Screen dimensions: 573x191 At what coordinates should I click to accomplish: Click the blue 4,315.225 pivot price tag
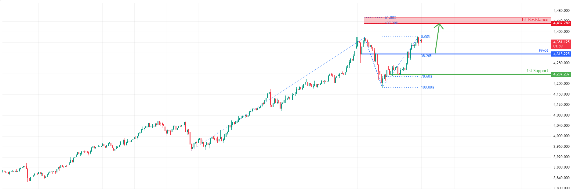561,54
